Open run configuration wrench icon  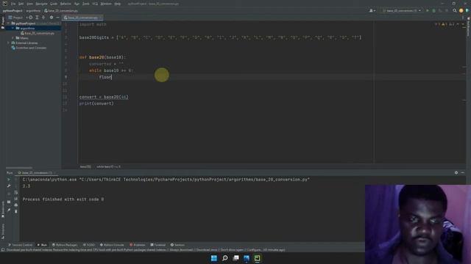tap(9, 186)
